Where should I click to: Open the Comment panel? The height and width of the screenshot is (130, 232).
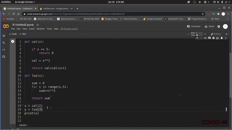point(194,26)
